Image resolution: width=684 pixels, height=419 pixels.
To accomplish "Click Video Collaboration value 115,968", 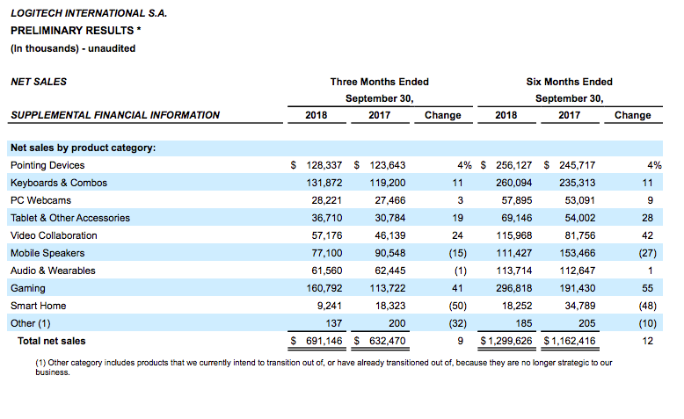I will (513, 235).
